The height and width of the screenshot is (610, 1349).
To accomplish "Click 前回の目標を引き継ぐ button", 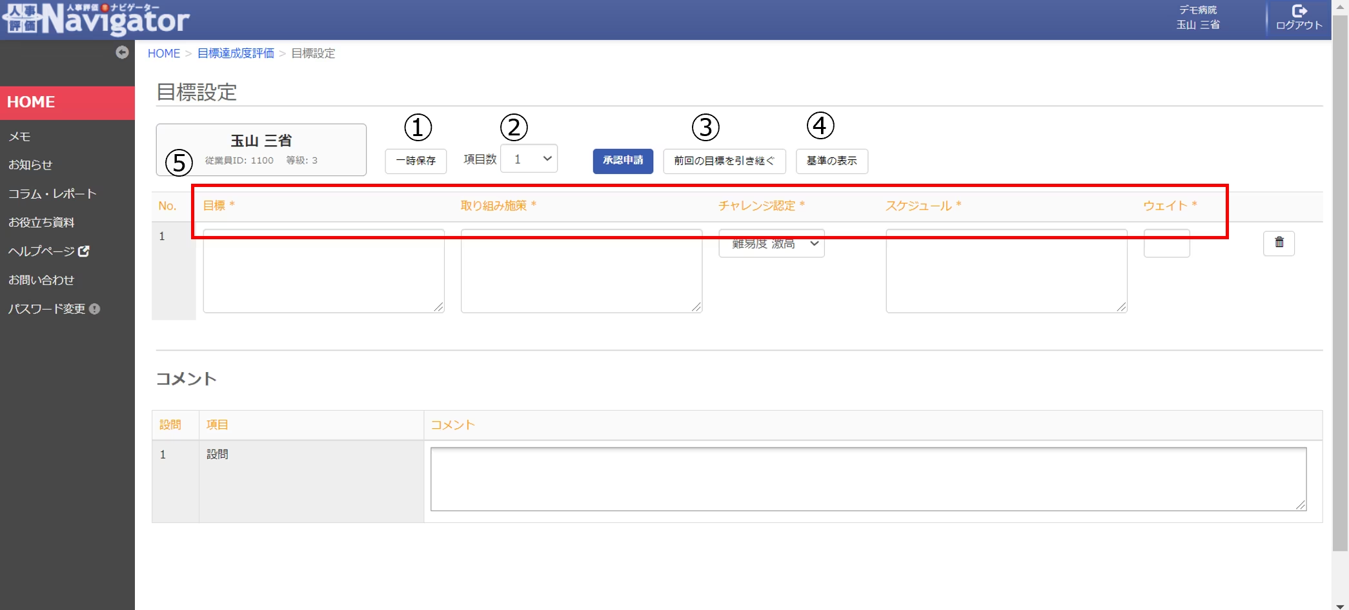I will coord(724,161).
